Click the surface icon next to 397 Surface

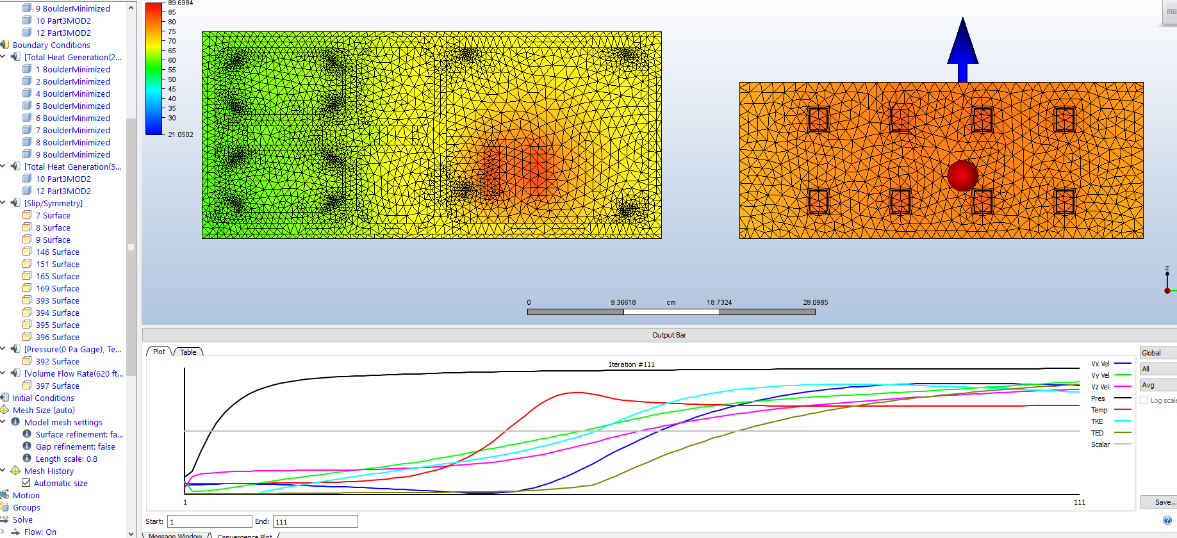click(27, 386)
